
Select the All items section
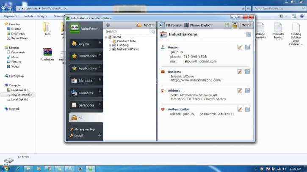[x=86, y=117]
